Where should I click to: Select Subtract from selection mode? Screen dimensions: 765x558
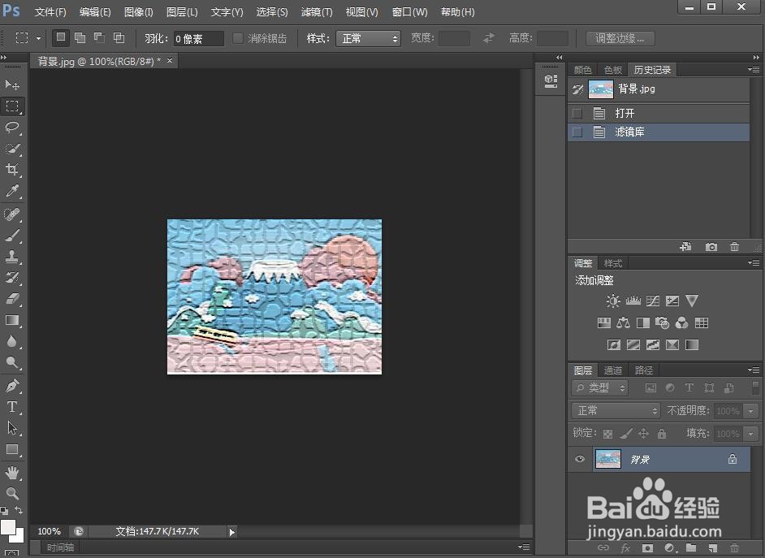tap(100, 37)
